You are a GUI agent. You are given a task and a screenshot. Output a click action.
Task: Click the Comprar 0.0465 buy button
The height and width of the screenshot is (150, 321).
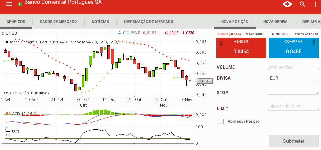[x=294, y=48]
